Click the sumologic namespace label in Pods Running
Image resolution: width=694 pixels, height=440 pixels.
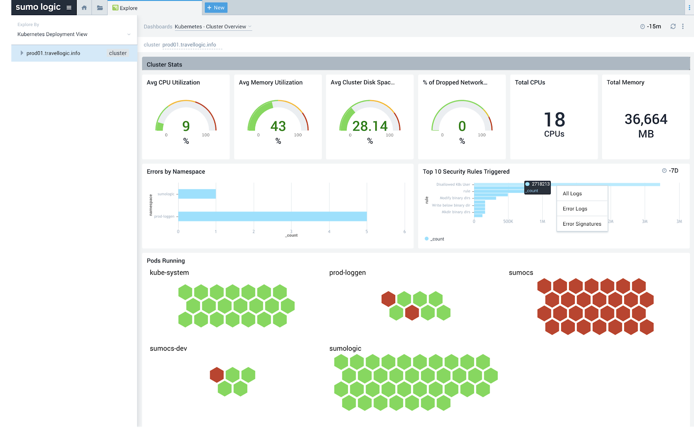[x=345, y=348]
